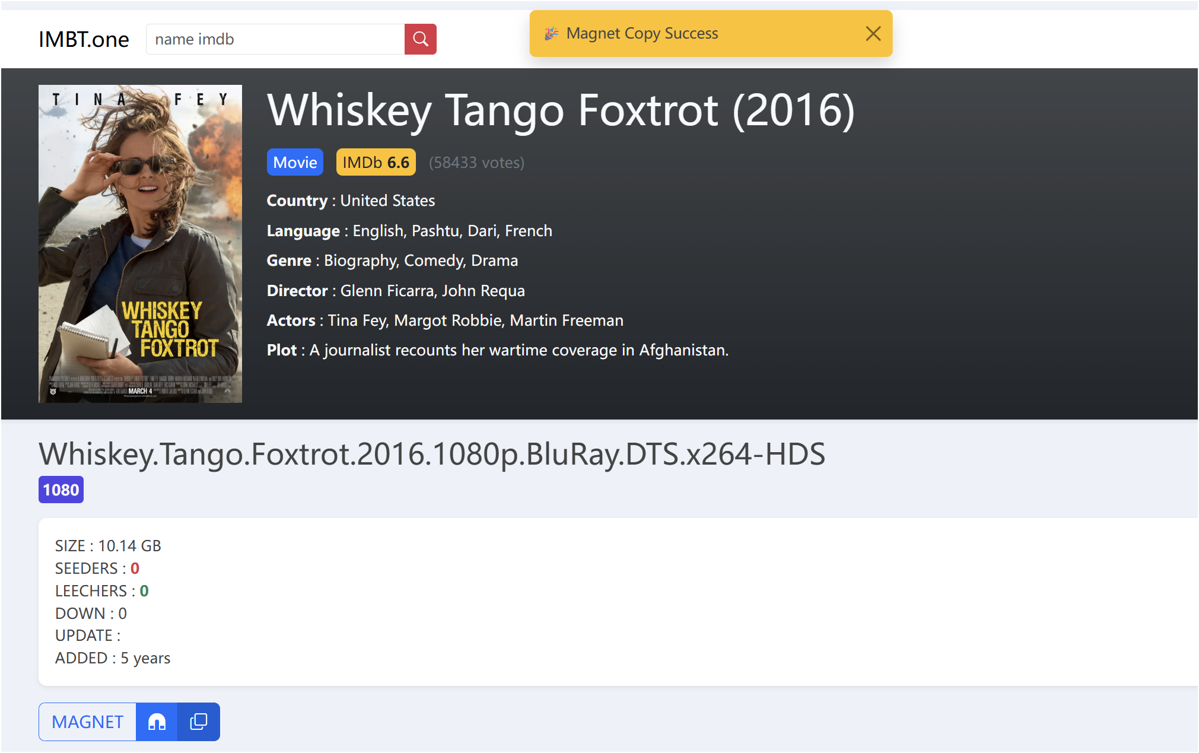
Task: Click the Director Glenn Ficarra, John Requa line
Action: 396,291
